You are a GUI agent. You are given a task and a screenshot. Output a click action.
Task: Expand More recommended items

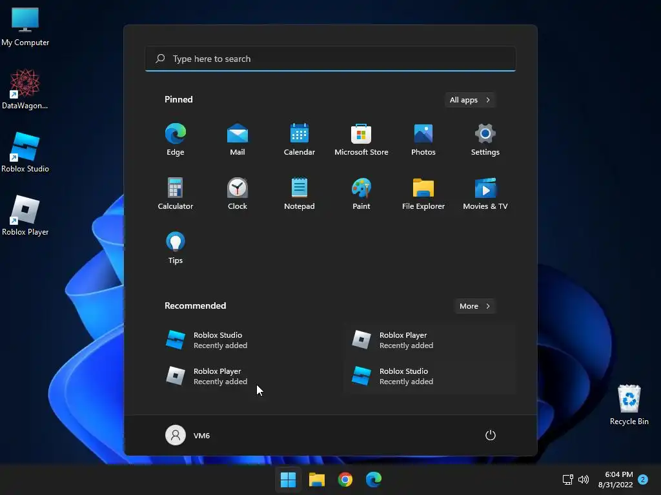474,306
